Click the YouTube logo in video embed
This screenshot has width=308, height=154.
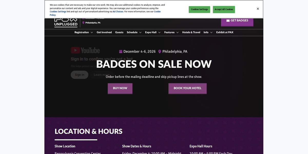85,50
